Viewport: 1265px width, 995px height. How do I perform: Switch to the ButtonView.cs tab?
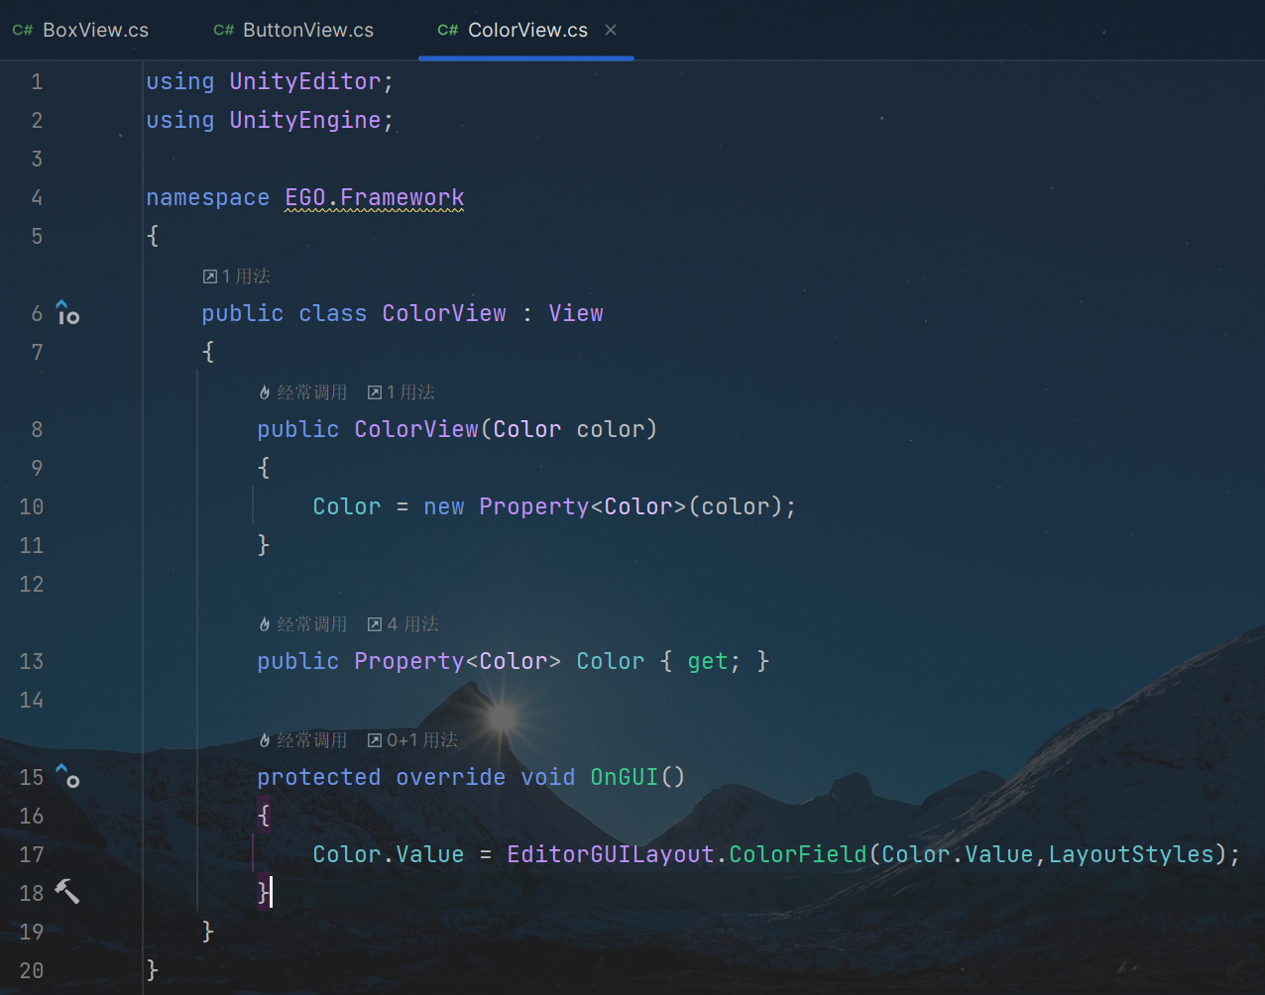point(294,31)
